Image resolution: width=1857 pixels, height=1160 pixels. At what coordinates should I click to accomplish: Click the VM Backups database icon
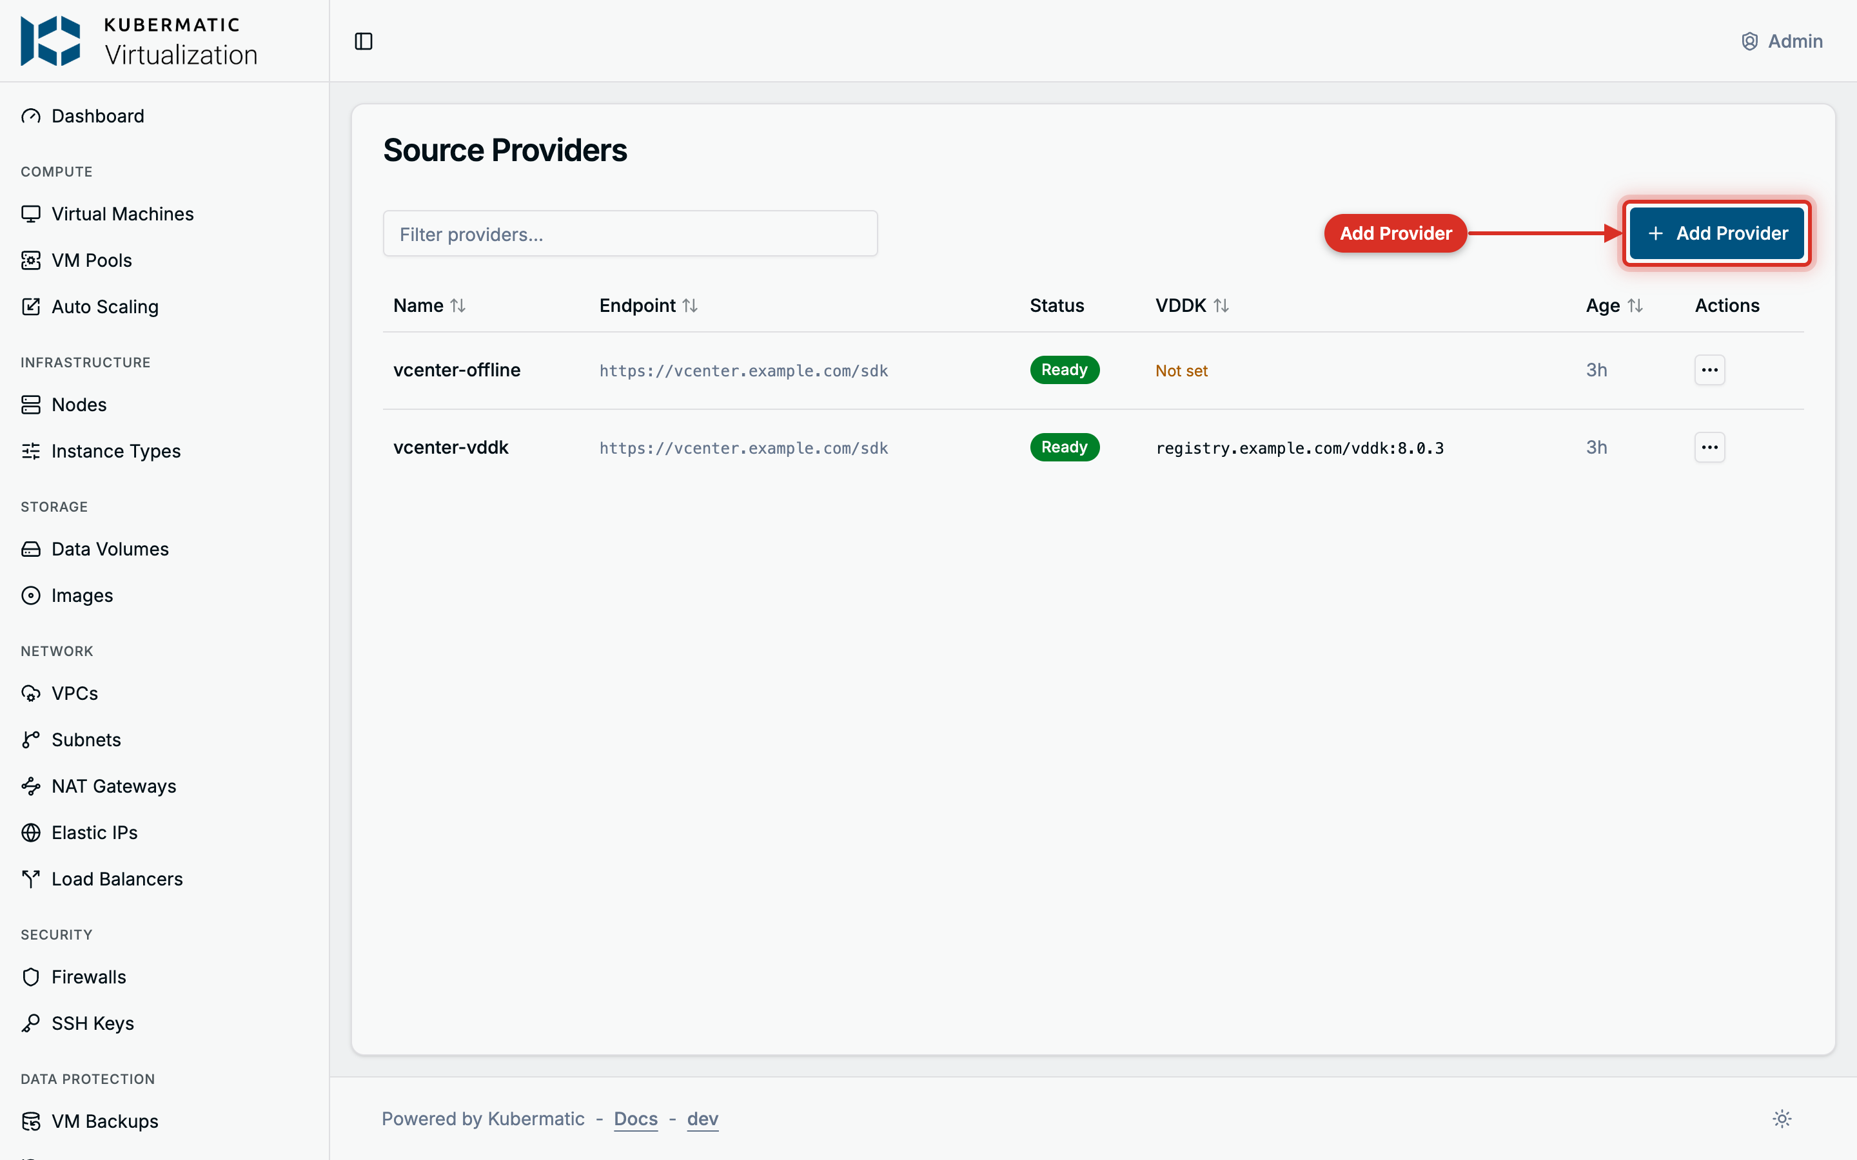[x=31, y=1121]
